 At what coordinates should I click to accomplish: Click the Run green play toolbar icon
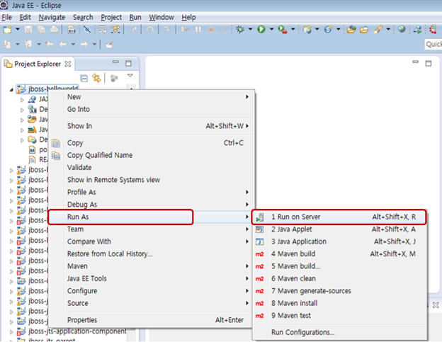pos(261,30)
